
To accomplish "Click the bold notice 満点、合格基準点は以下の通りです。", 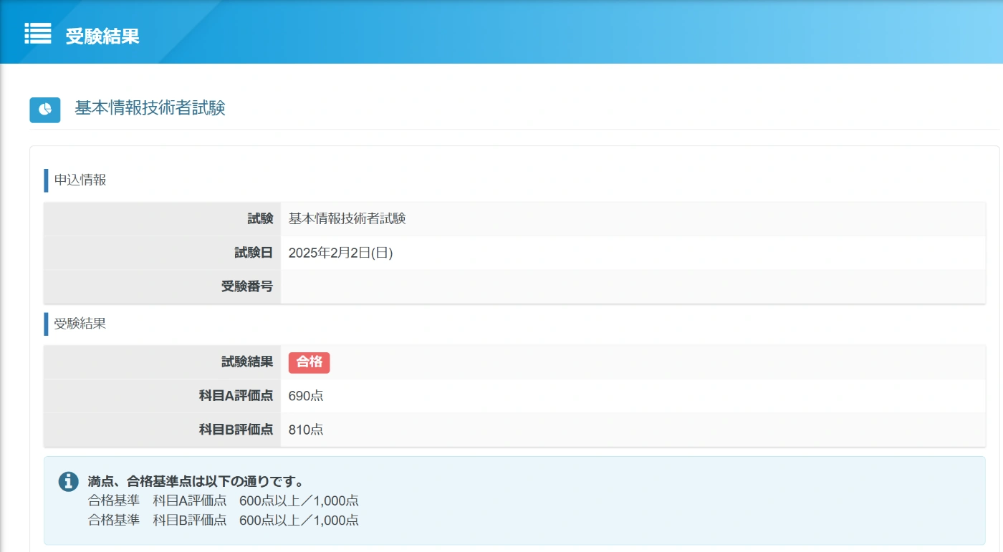I will tap(196, 481).
